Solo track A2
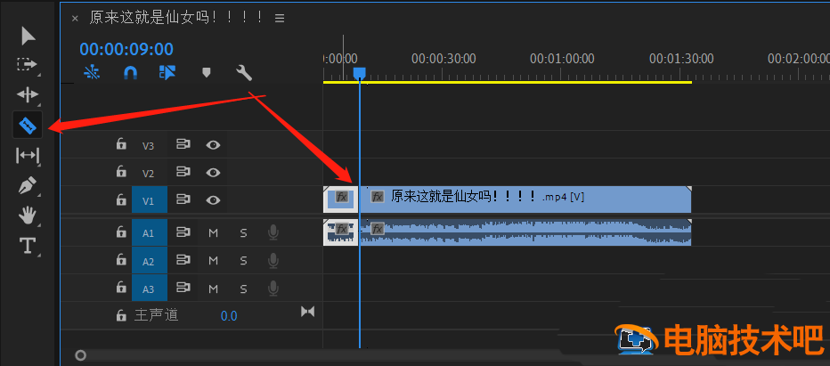This screenshot has height=366, width=830. (x=243, y=260)
